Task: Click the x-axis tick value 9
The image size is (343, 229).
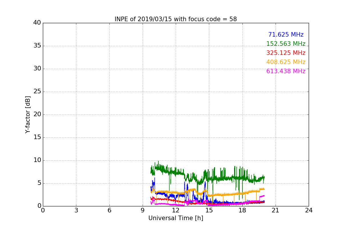Action: 143,210
